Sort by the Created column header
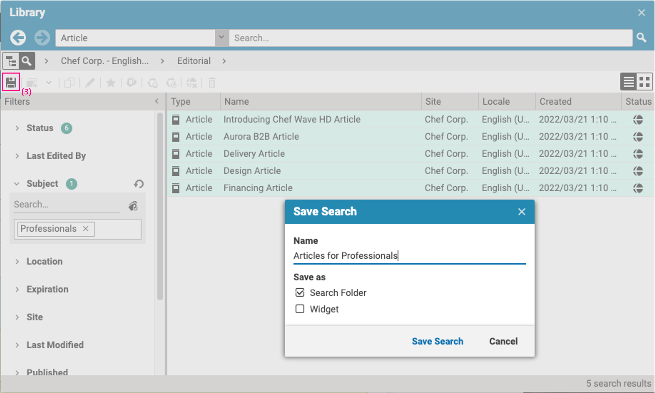The width and height of the screenshot is (655, 393). tap(556, 101)
